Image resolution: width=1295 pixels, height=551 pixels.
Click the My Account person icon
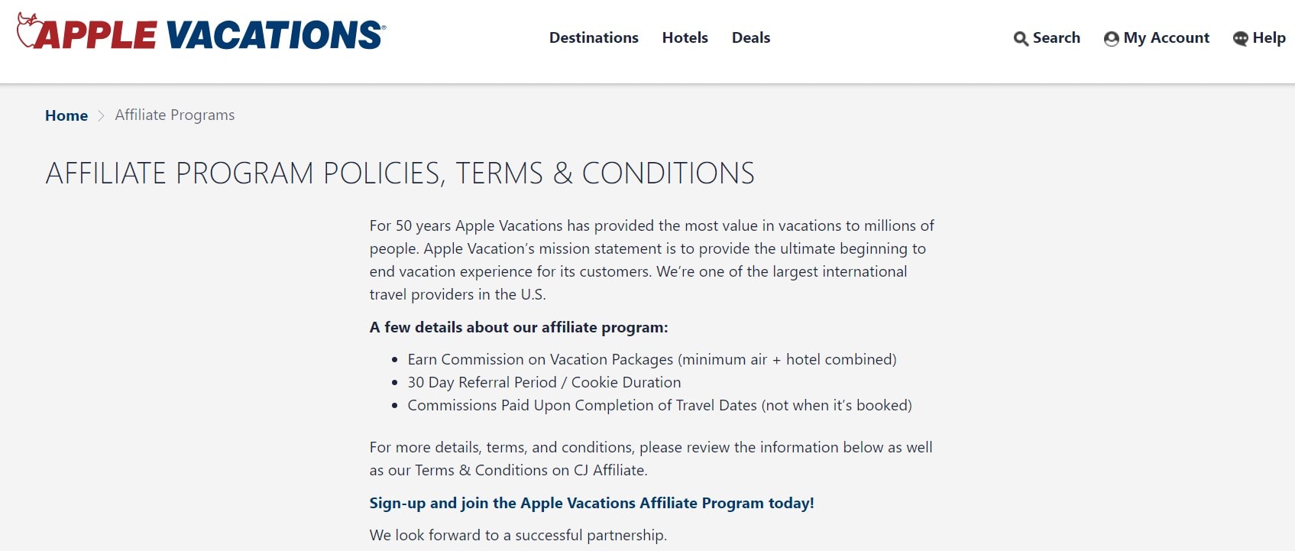pyautogui.click(x=1111, y=39)
